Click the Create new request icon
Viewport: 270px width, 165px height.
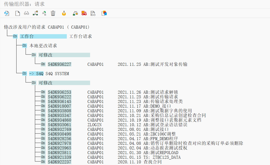point(17,13)
